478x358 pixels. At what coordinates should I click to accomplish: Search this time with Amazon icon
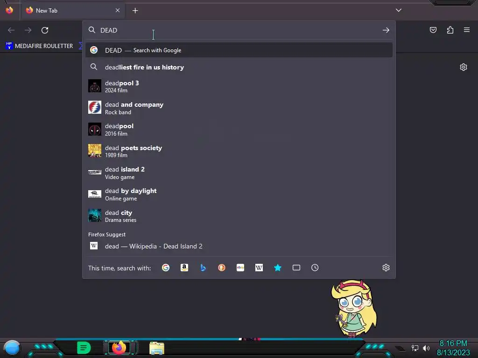click(x=184, y=268)
